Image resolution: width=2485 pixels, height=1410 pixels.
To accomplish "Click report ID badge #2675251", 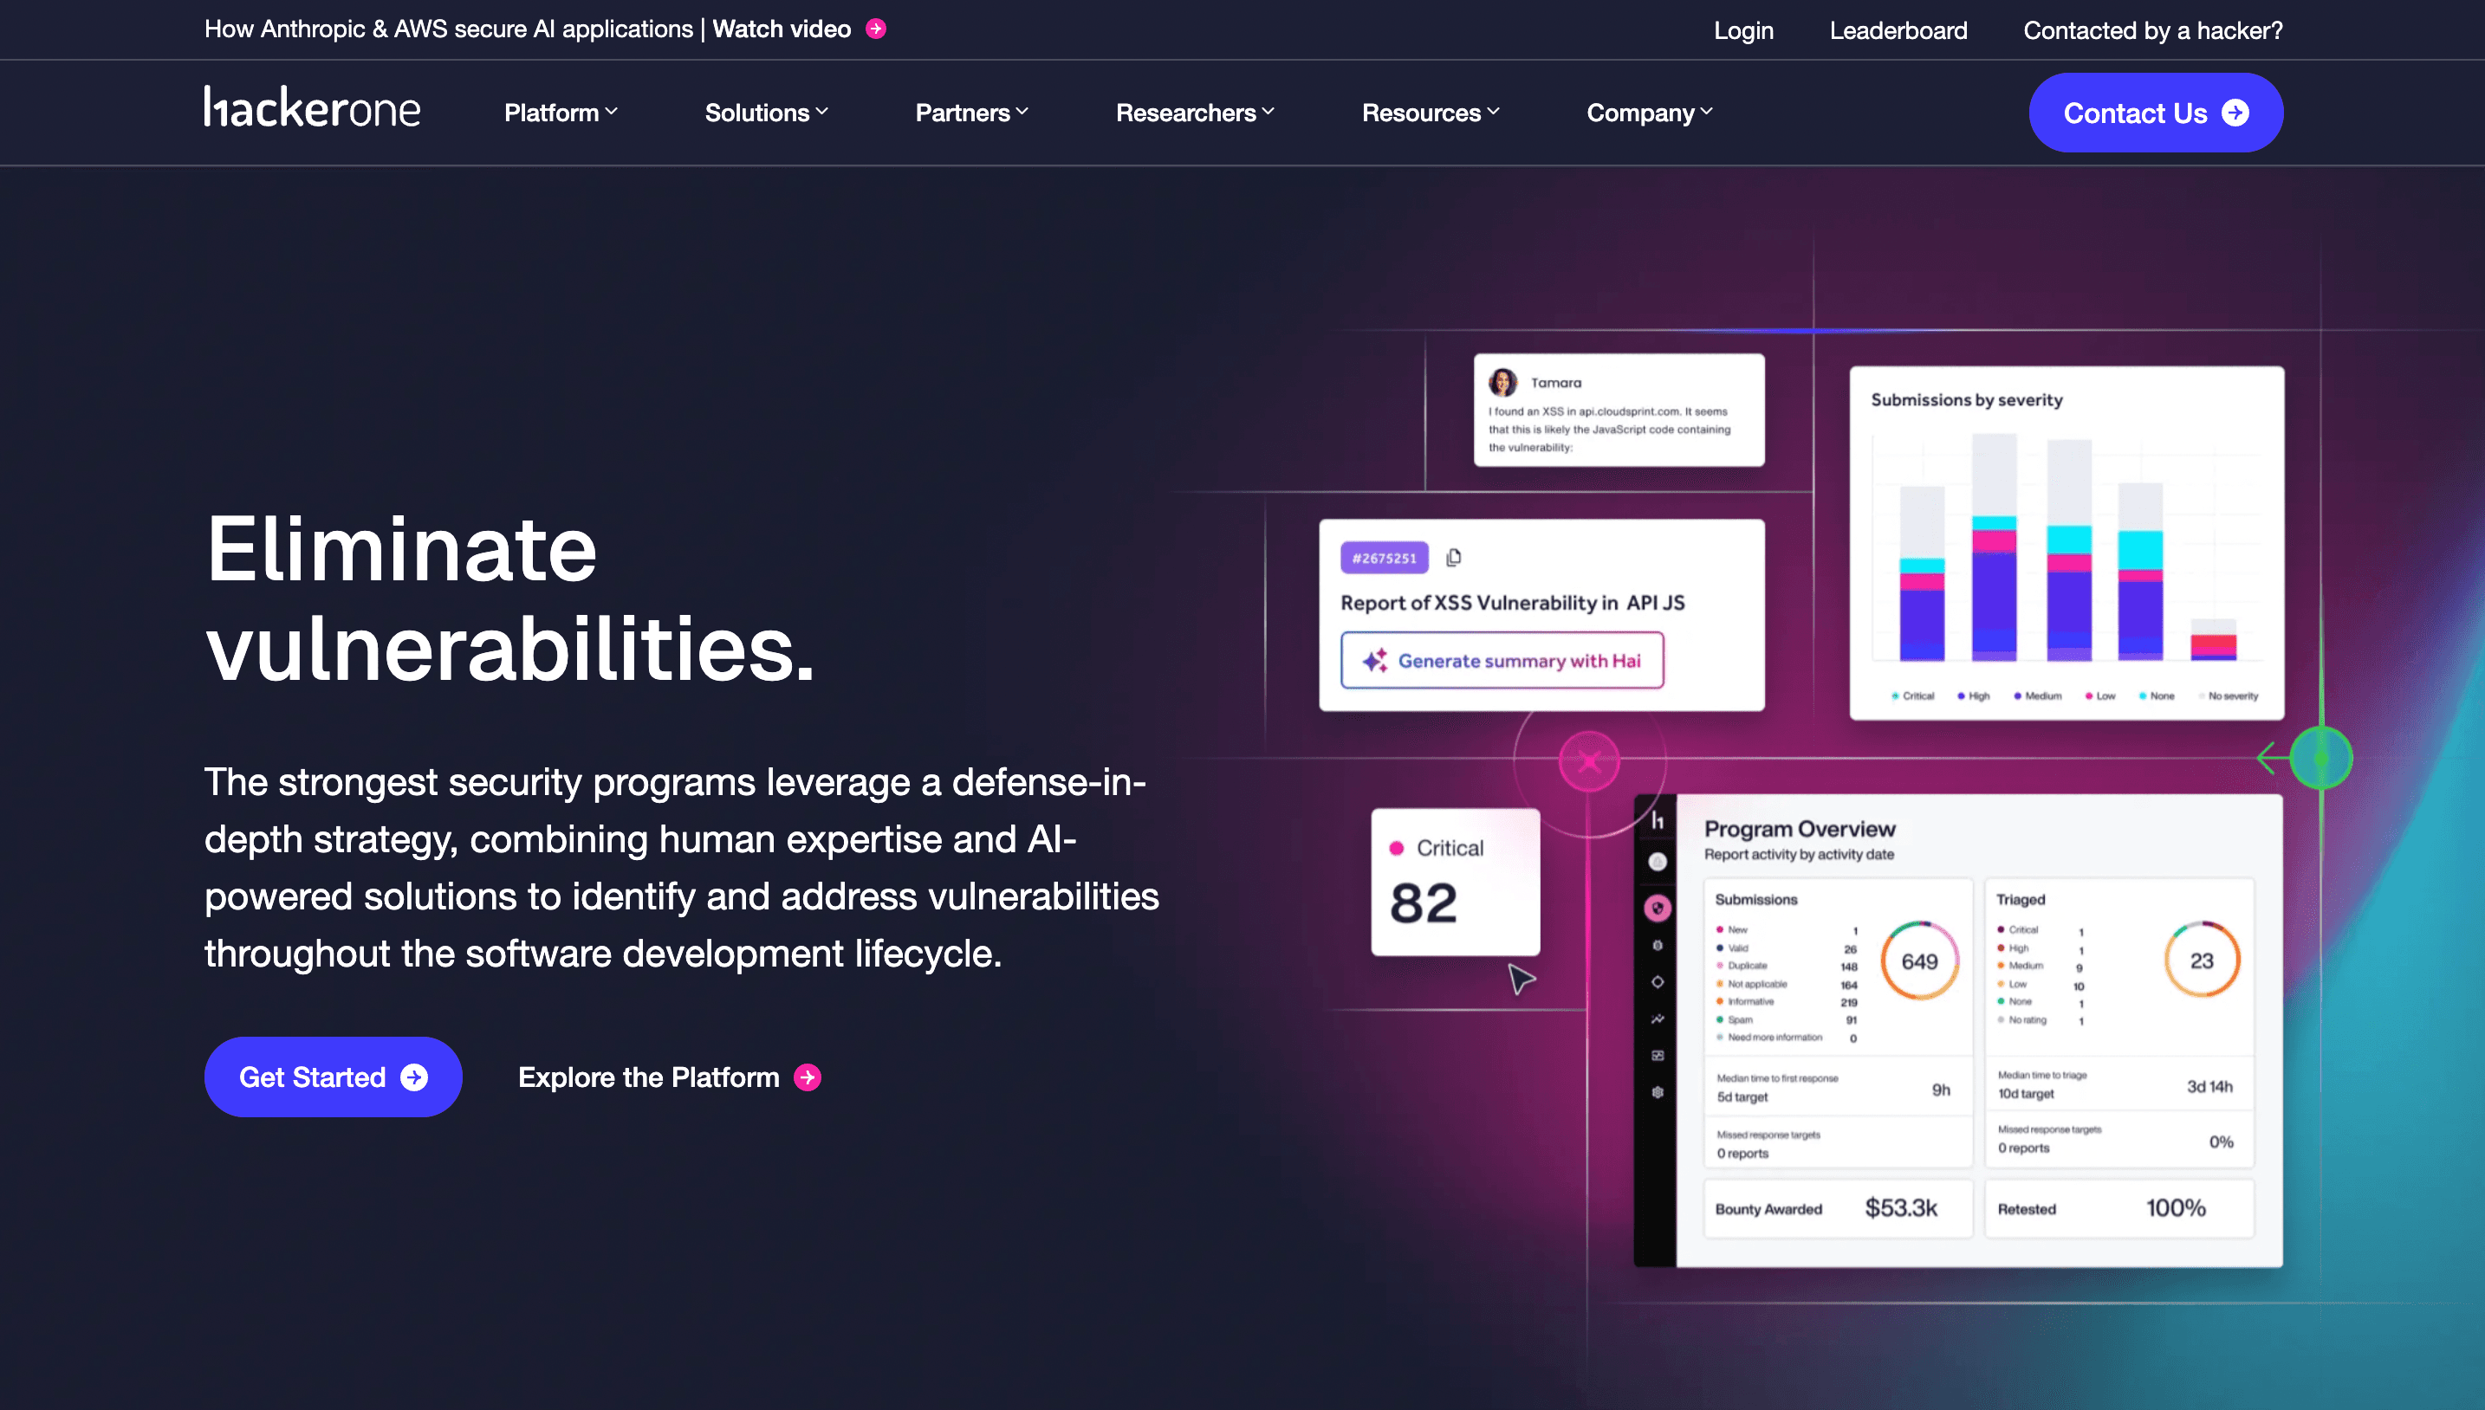I will 1385,558.
